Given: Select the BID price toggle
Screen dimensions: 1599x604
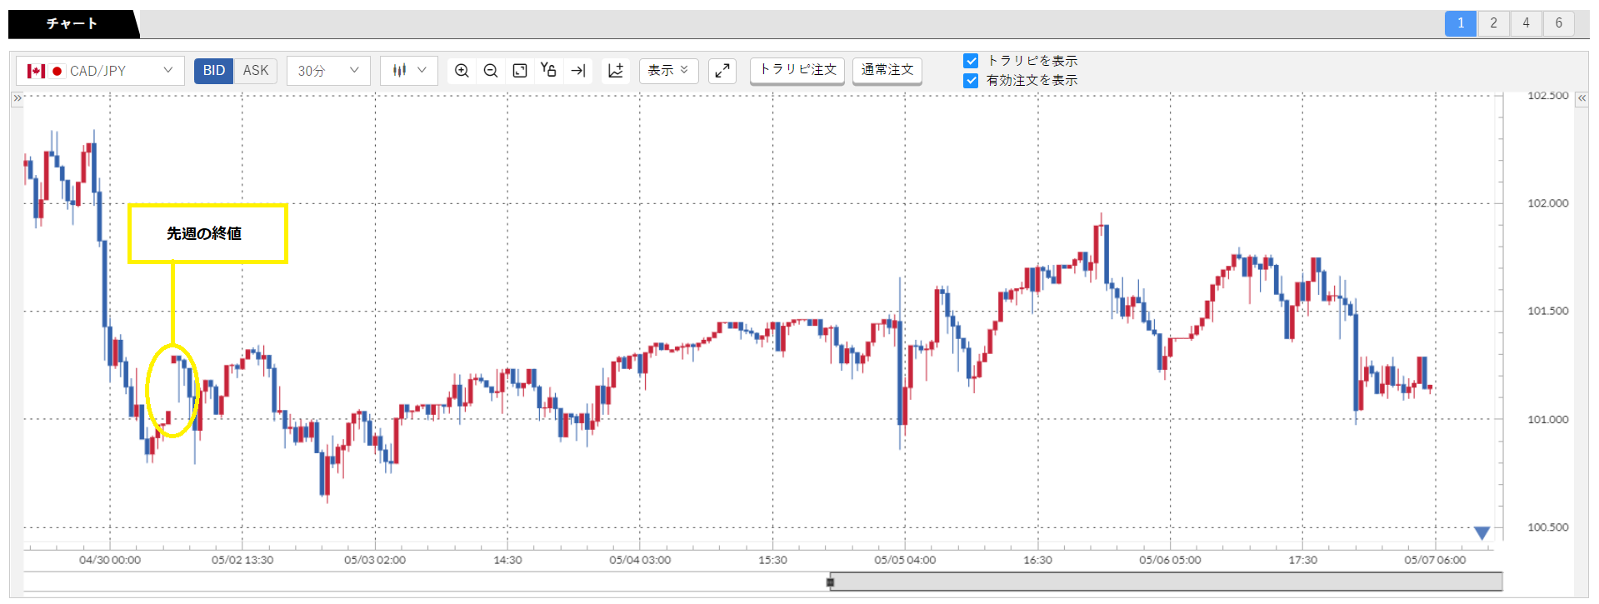Looking at the screenshot, I should pyautogui.click(x=214, y=71).
